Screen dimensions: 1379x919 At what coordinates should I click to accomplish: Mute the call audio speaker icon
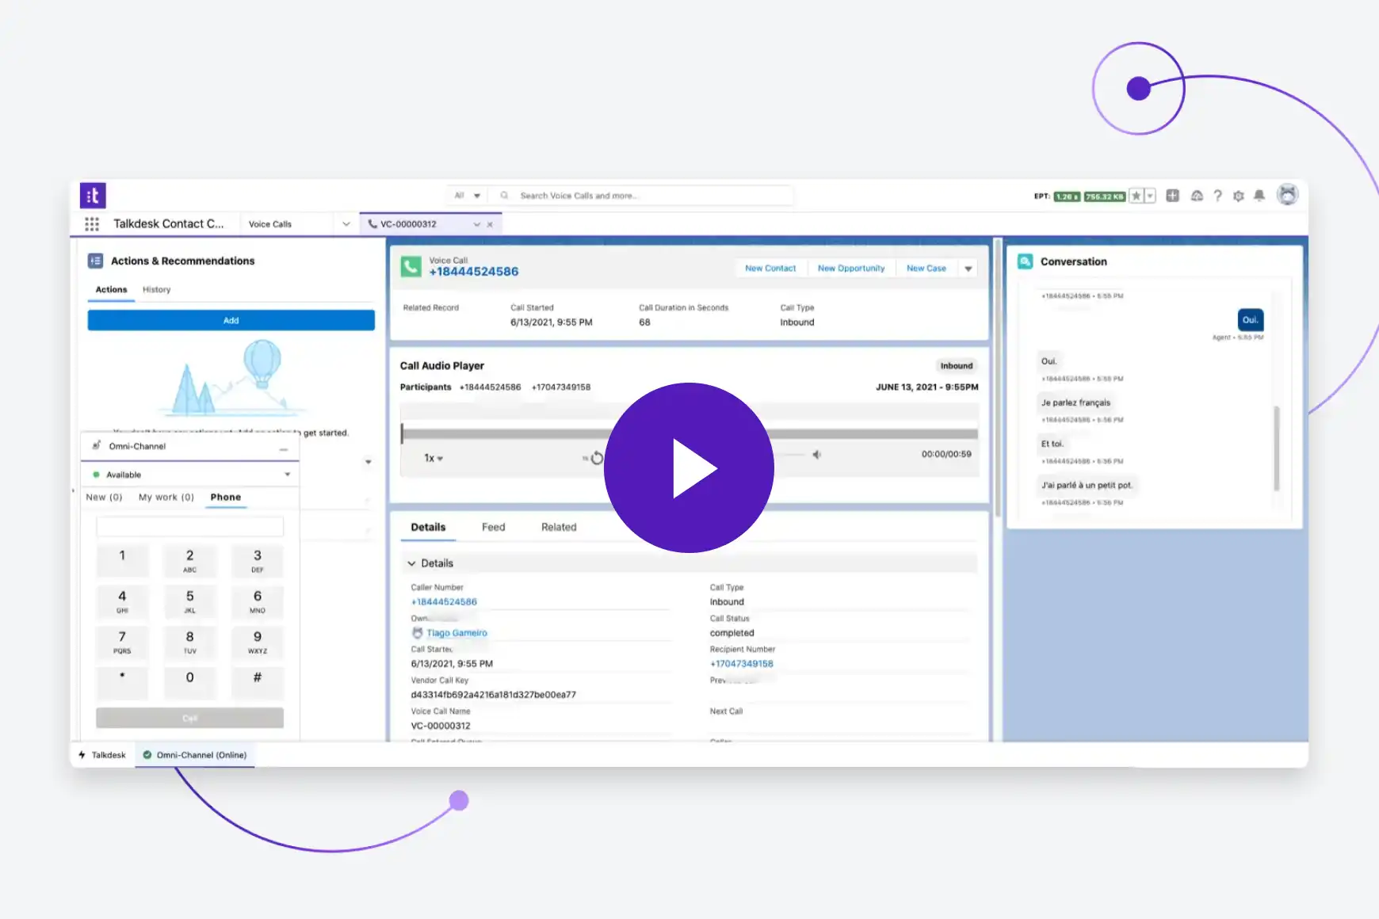tap(816, 455)
